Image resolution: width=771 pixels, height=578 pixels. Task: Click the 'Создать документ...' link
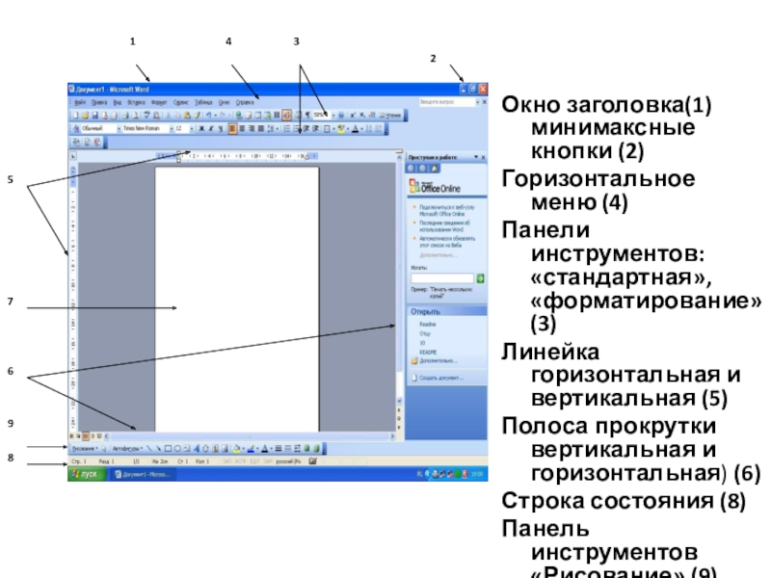pos(438,378)
